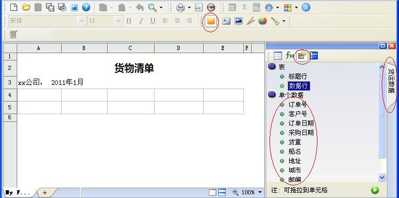Select the 订单号 field

(x=298, y=105)
